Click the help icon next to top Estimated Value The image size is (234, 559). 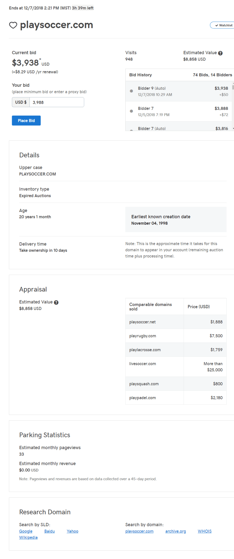pyautogui.click(x=220, y=53)
